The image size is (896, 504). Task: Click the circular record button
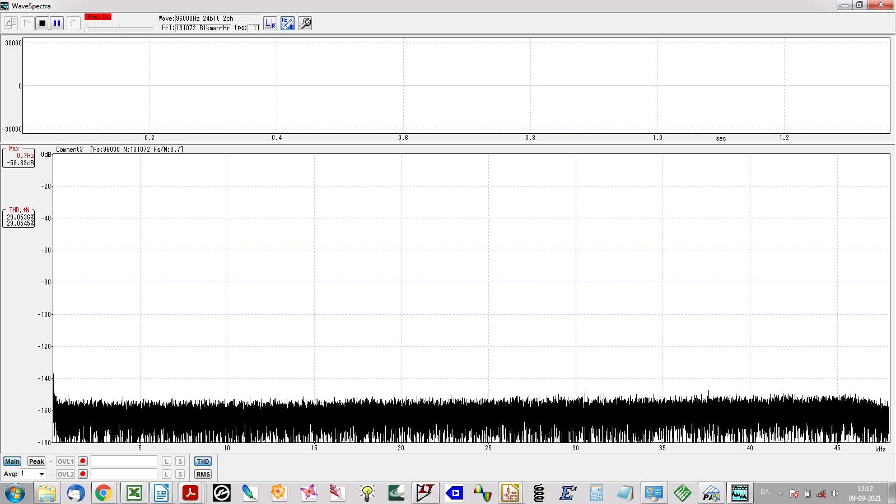point(73,24)
